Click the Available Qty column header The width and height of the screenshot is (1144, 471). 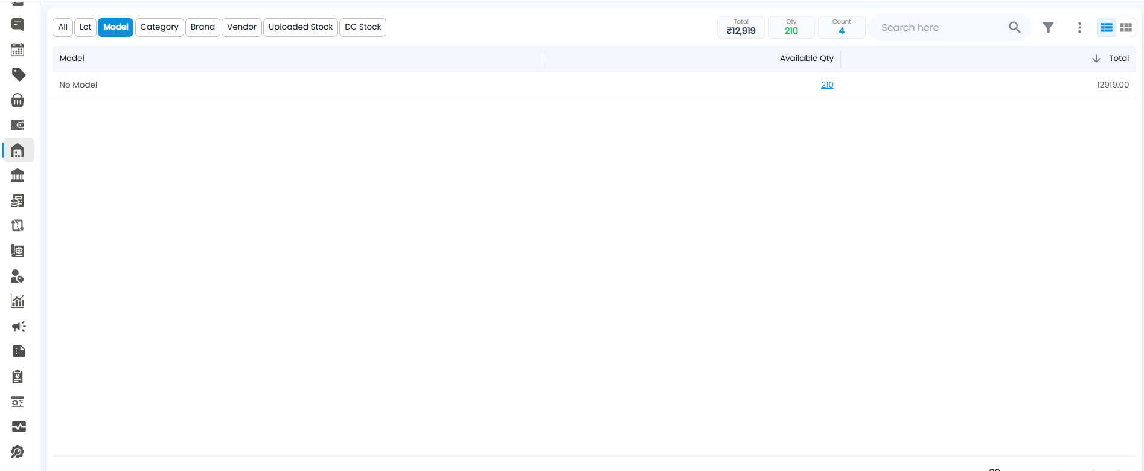click(x=807, y=58)
